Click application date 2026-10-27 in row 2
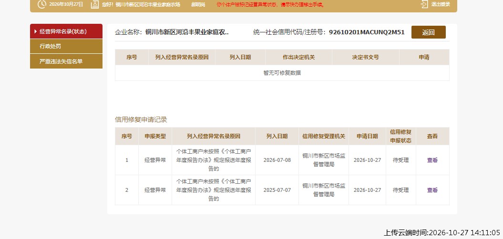503x239 pixels. [x=367, y=190]
